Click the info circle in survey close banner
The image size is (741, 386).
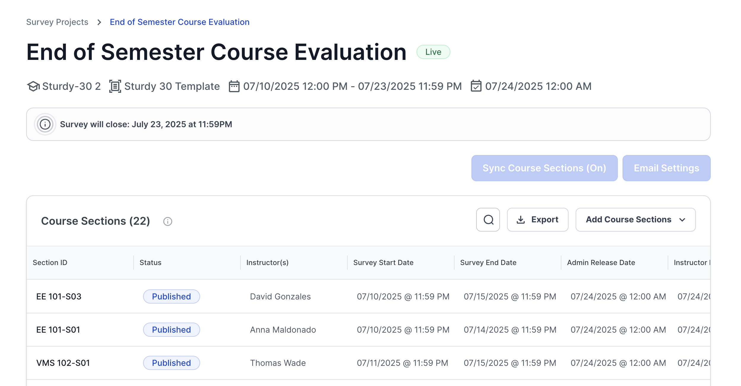[45, 124]
